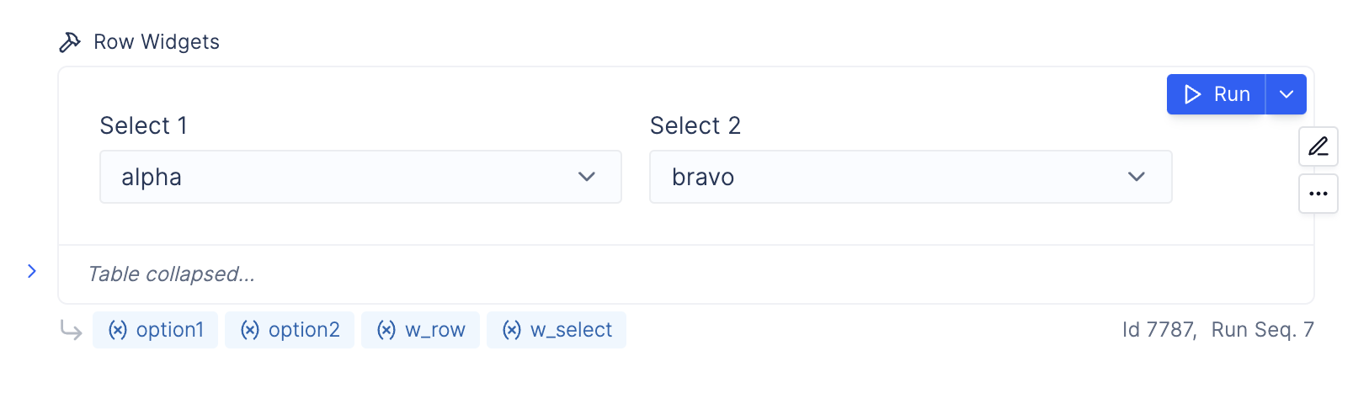This screenshot has height=404, width=1369.
Task: Click the pencil edit icon
Action: 1318,146
